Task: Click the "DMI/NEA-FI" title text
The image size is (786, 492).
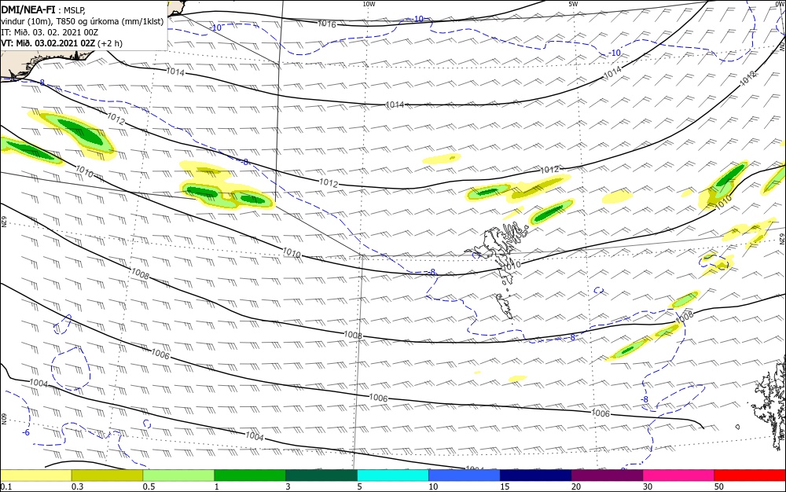Action: pyautogui.click(x=28, y=9)
